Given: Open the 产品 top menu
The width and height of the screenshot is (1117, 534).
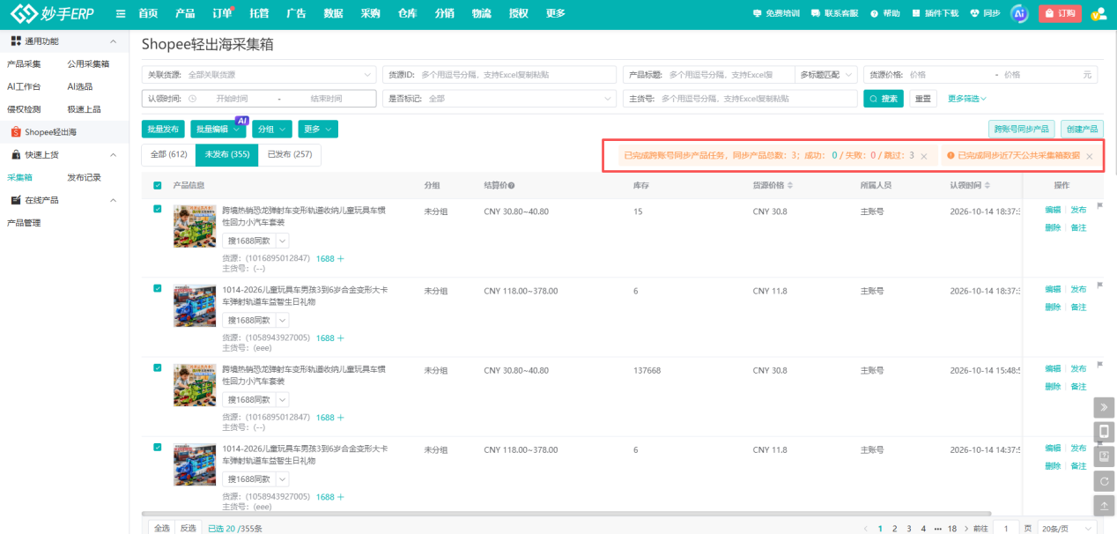Looking at the screenshot, I should click(x=185, y=14).
